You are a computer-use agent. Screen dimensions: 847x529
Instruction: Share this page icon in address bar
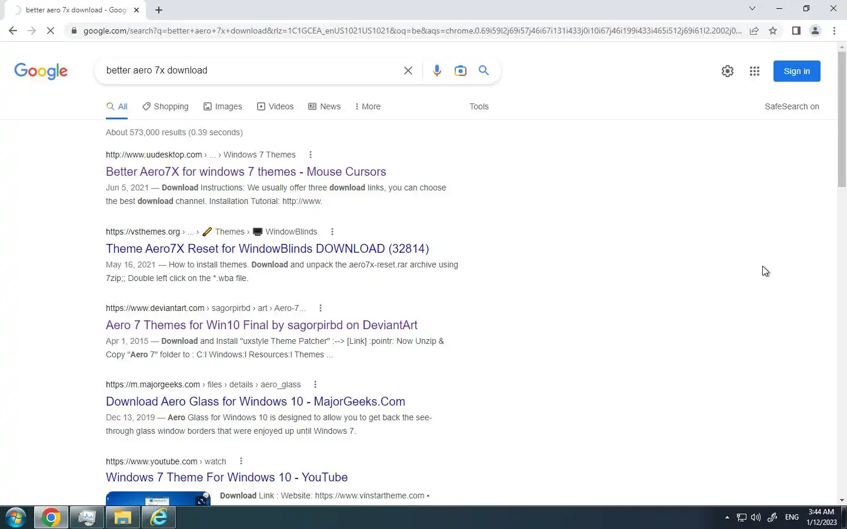[754, 31]
